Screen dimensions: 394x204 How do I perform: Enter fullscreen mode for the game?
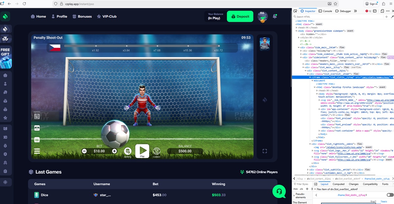pyautogui.click(x=265, y=151)
